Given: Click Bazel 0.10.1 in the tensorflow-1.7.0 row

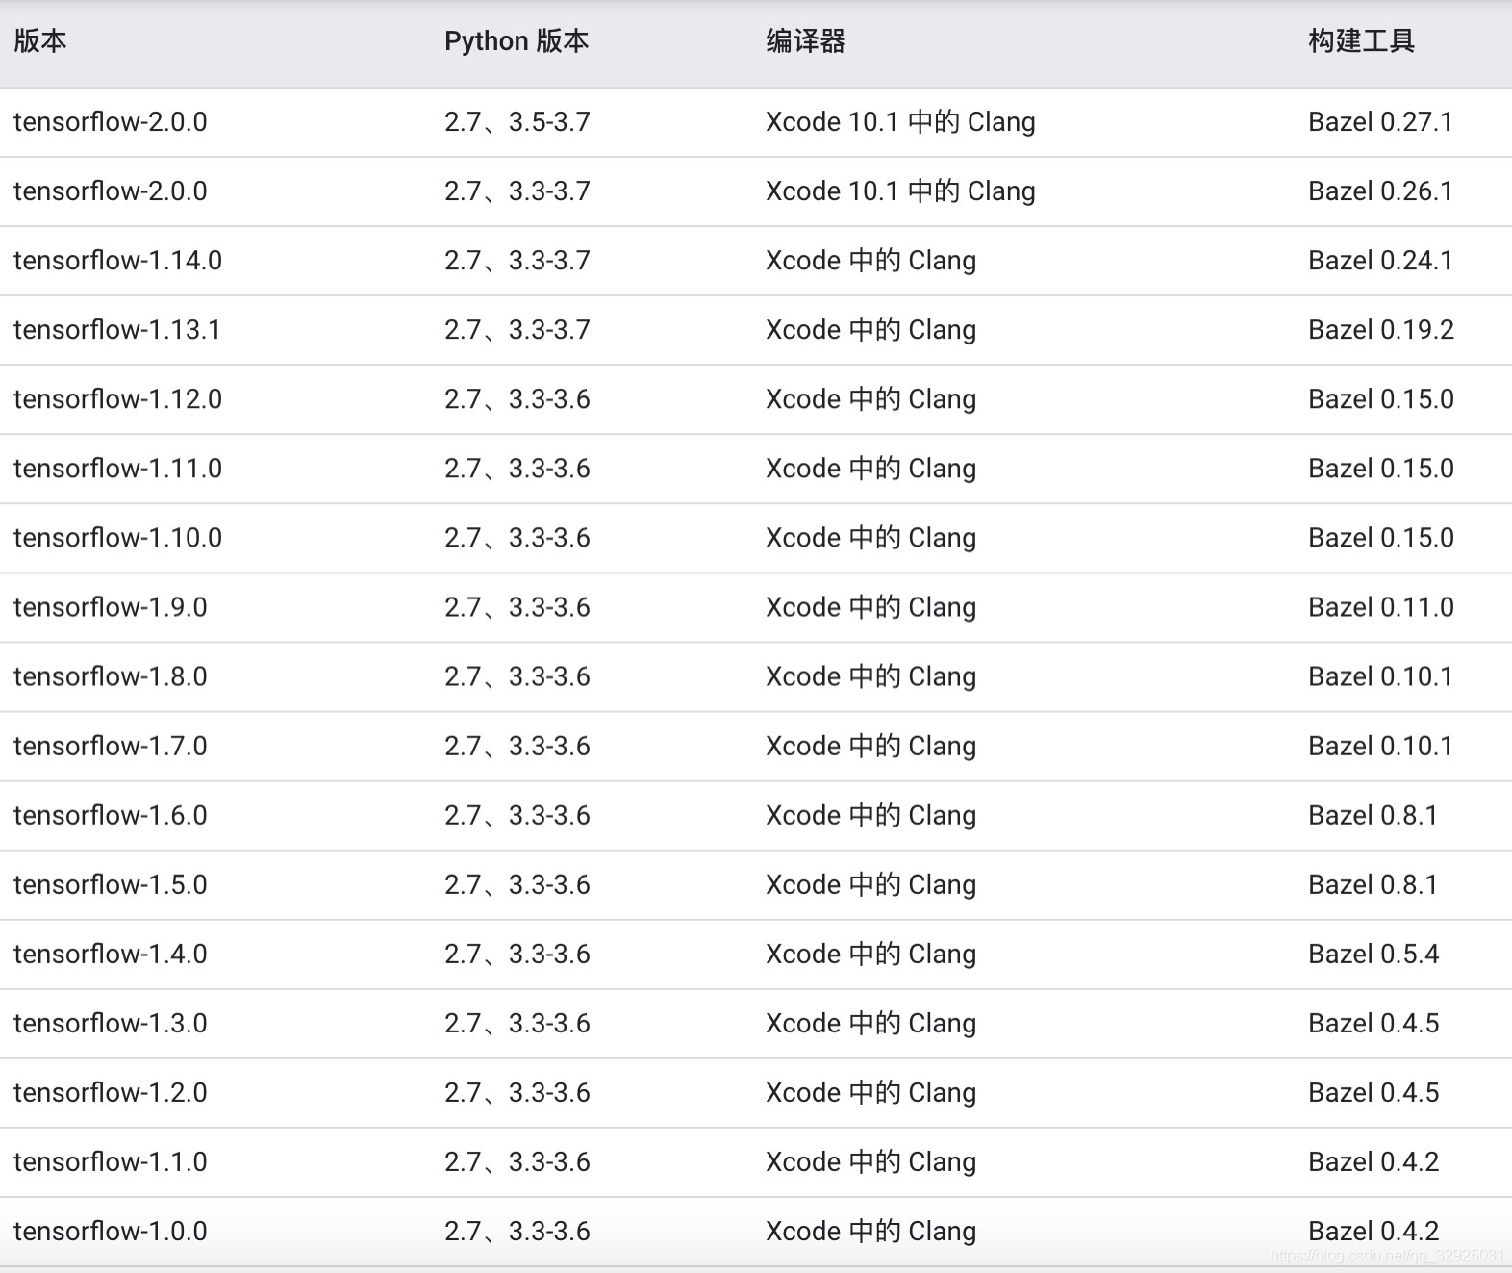Looking at the screenshot, I should 1380,746.
